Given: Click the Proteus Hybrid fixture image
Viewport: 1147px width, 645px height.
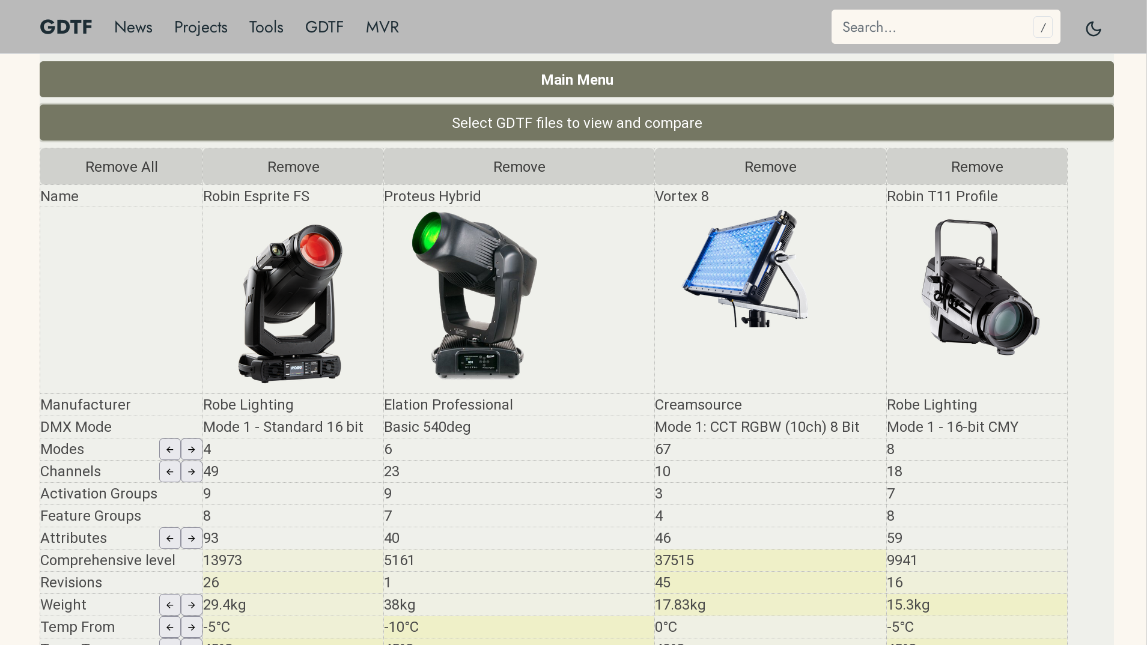Looking at the screenshot, I should pos(475,295).
